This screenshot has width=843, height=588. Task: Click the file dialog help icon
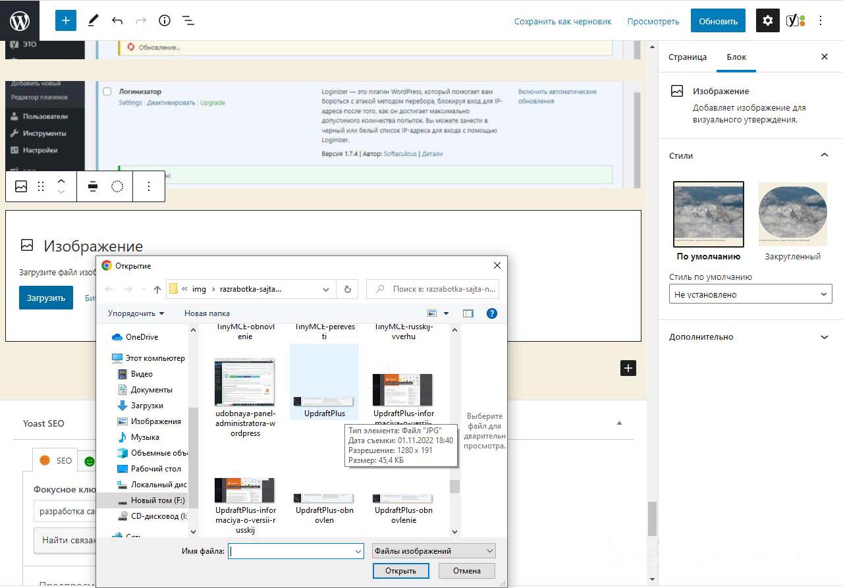[x=491, y=313]
